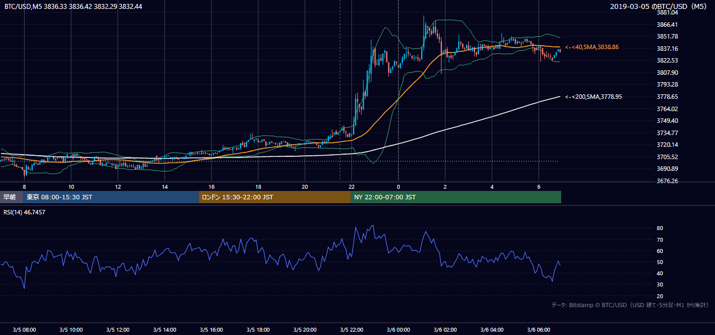Screen dimensions: 715x335
Task: Select the NY 22:00-07:00 JST session bar
Action: 456,197
